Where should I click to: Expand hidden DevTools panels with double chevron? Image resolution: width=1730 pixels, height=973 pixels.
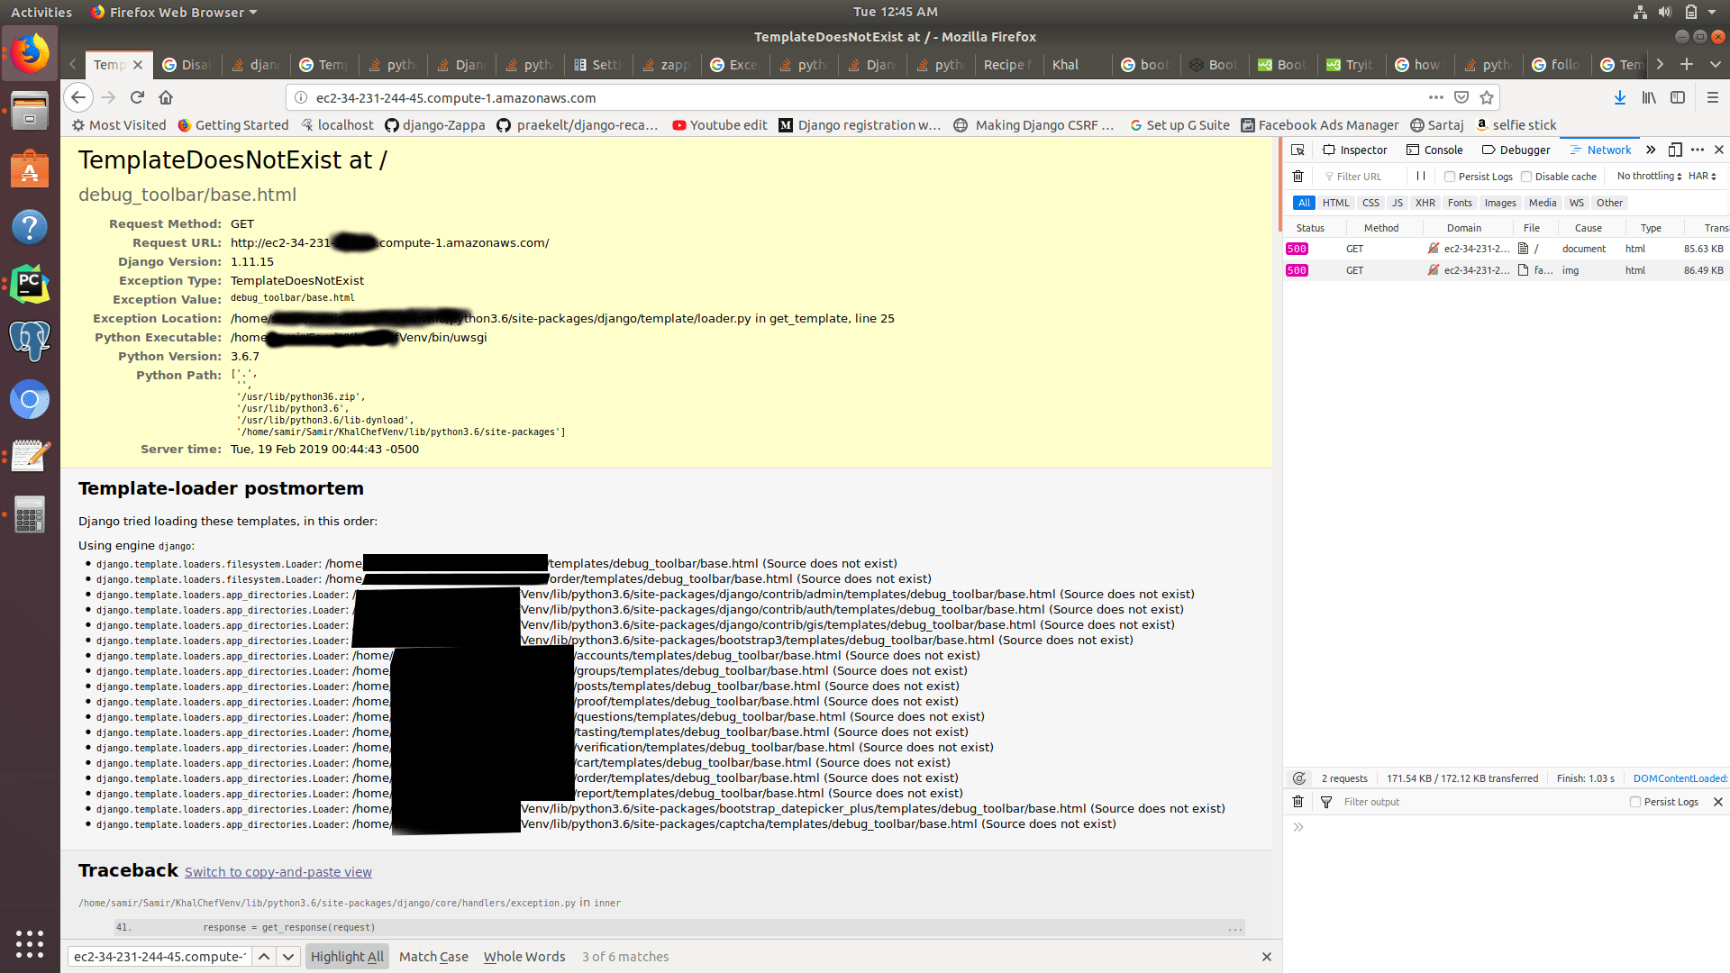[1651, 150]
